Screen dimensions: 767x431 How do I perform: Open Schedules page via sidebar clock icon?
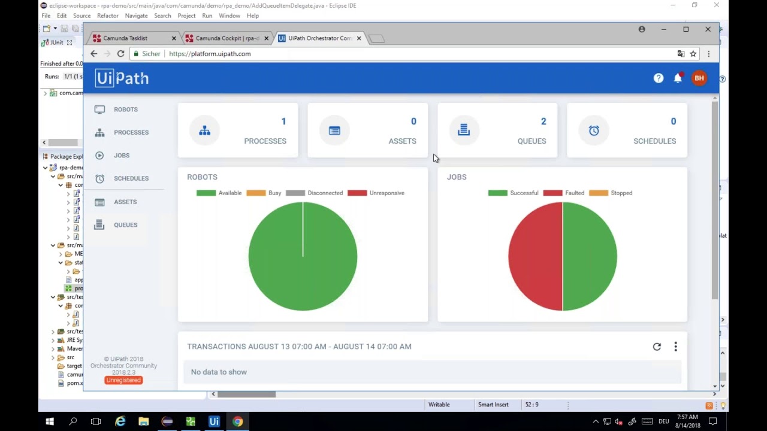coord(99,178)
